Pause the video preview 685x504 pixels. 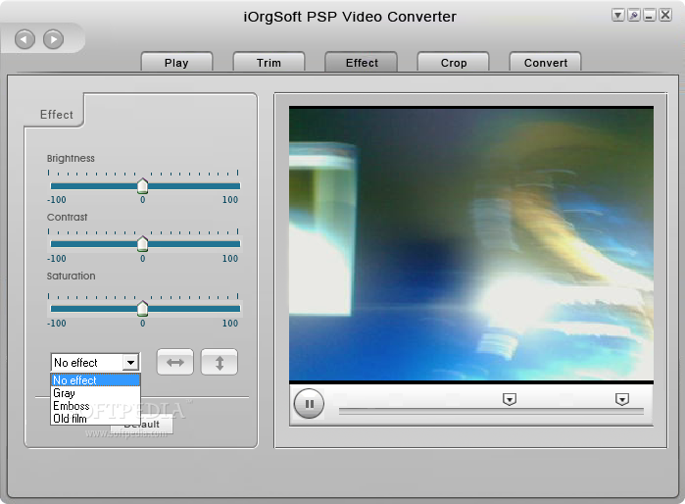coord(310,403)
